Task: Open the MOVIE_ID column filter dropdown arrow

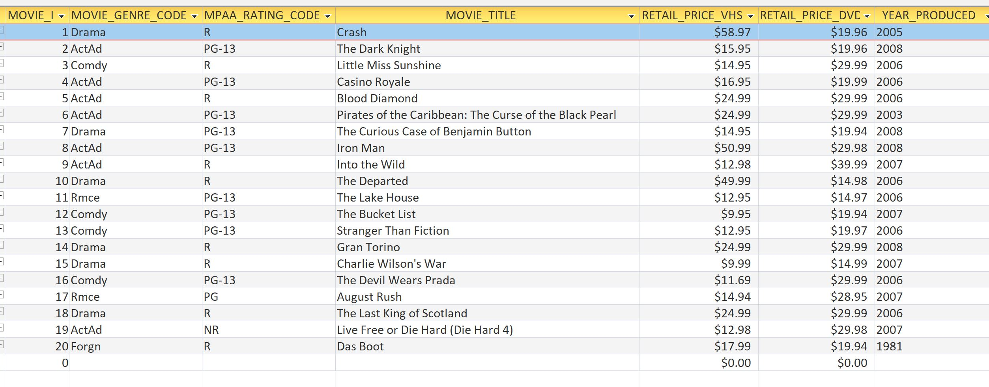Action: coord(61,16)
